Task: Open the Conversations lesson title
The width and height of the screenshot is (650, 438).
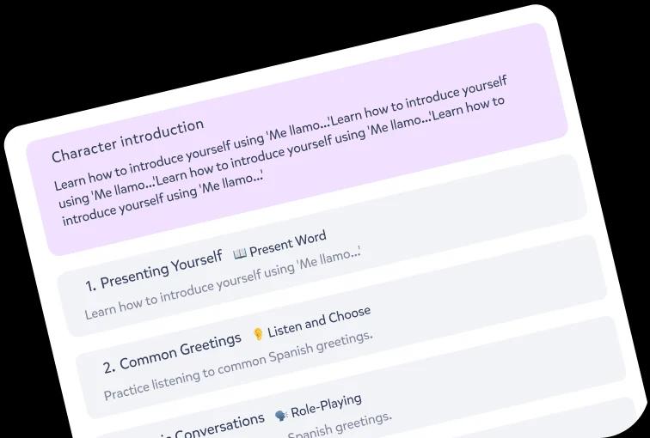Action: (x=220, y=426)
